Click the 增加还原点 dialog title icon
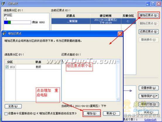Viewport: 162px width, 122px height. click(x=4, y=33)
